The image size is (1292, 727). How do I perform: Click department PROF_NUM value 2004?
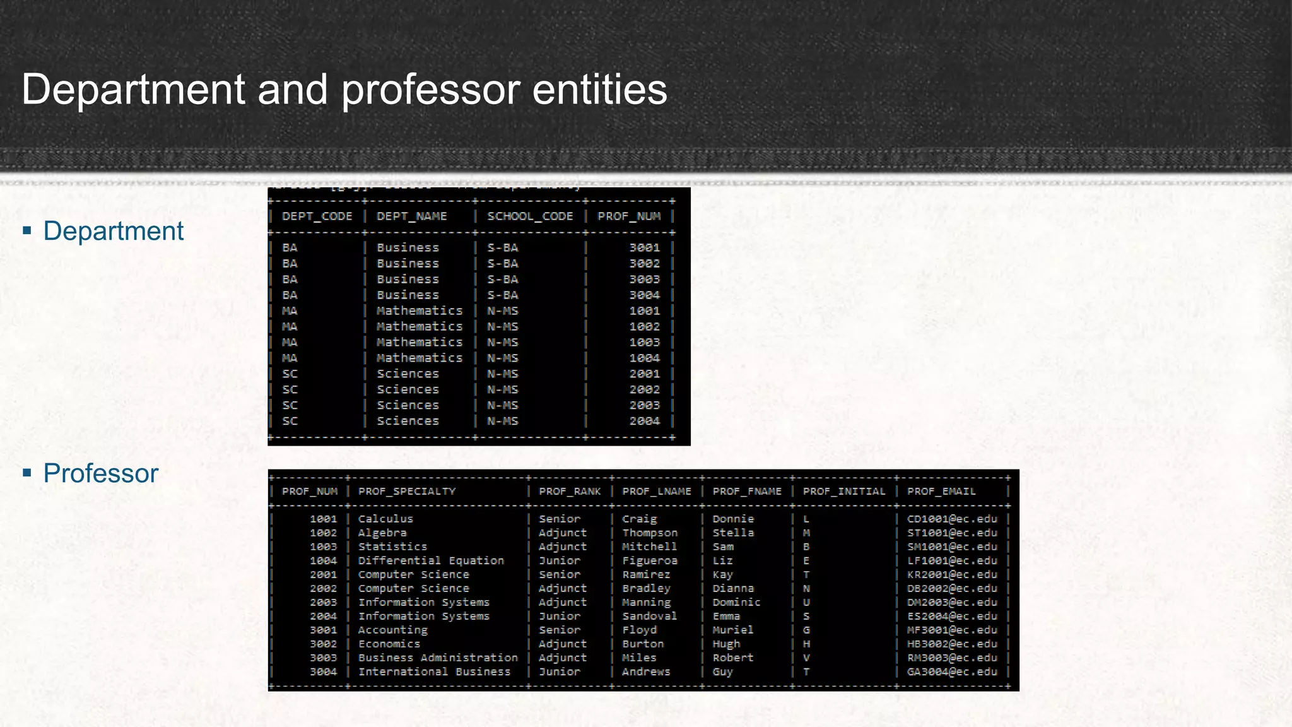pos(644,421)
